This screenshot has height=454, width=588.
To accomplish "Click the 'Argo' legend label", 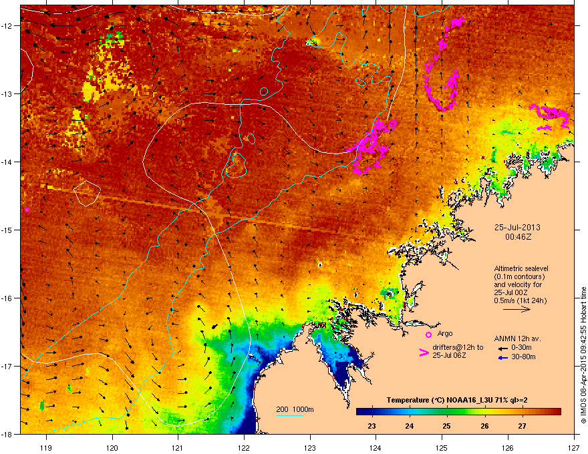I will (x=445, y=333).
